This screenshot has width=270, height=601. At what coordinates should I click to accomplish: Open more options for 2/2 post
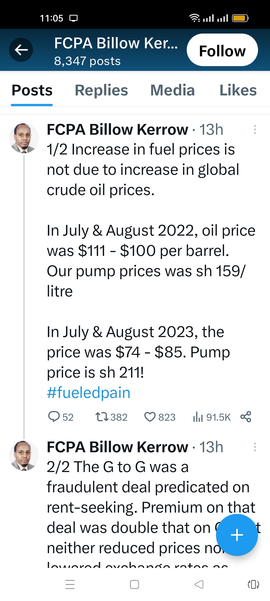coord(255,447)
